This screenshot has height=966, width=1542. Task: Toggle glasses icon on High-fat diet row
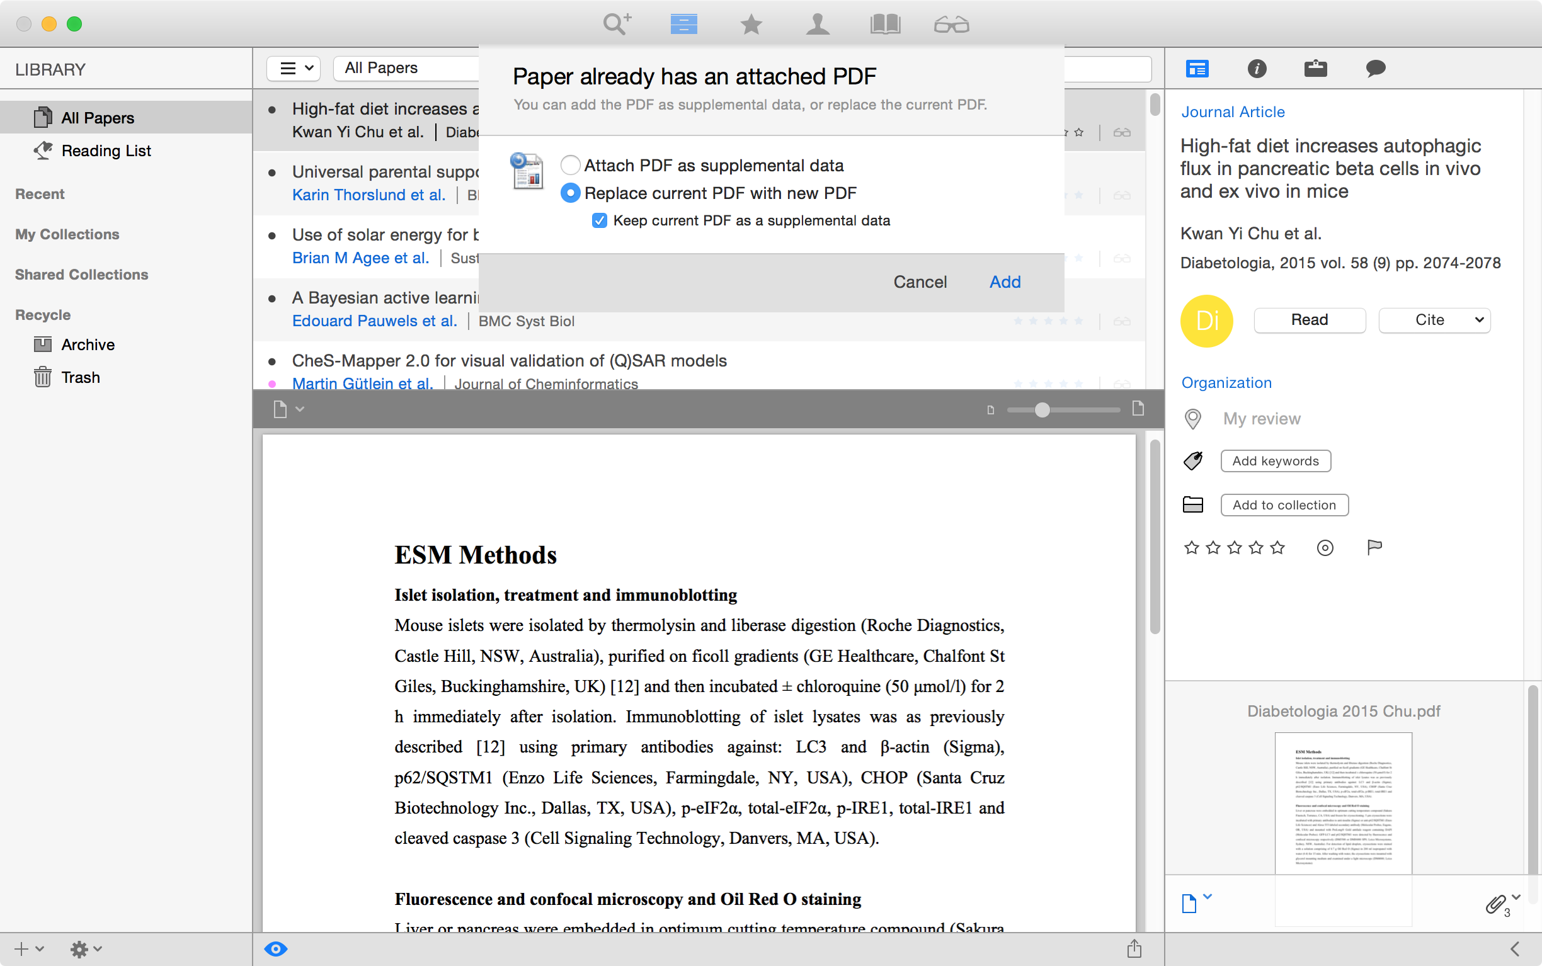1122,132
